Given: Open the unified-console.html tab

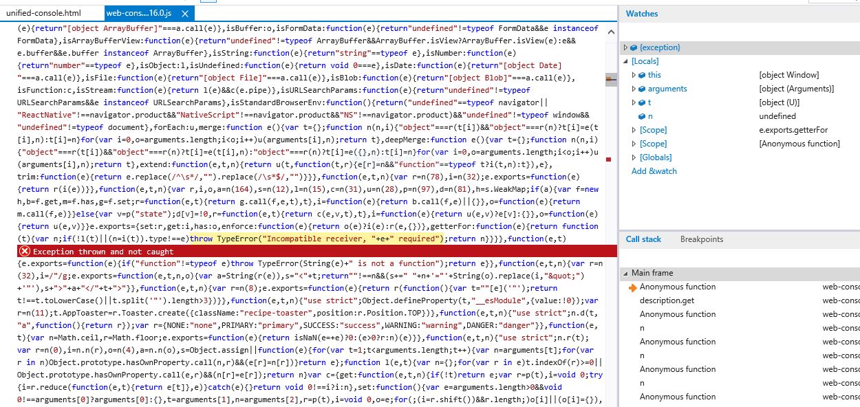Looking at the screenshot, I should [x=43, y=12].
